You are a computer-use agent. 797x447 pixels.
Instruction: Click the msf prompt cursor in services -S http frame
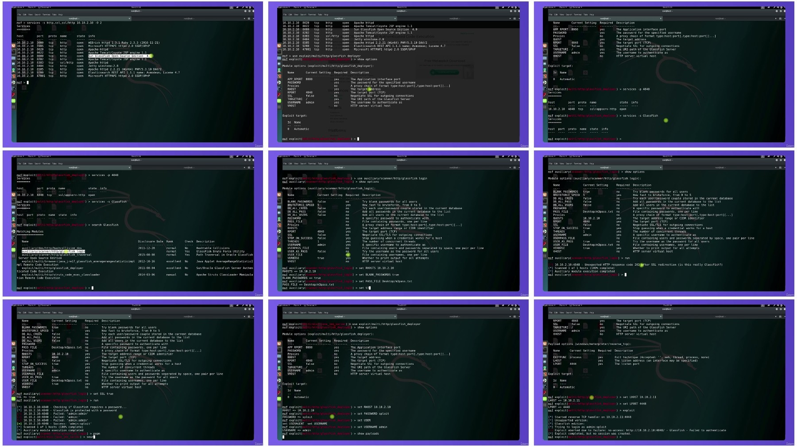(27, 83)
